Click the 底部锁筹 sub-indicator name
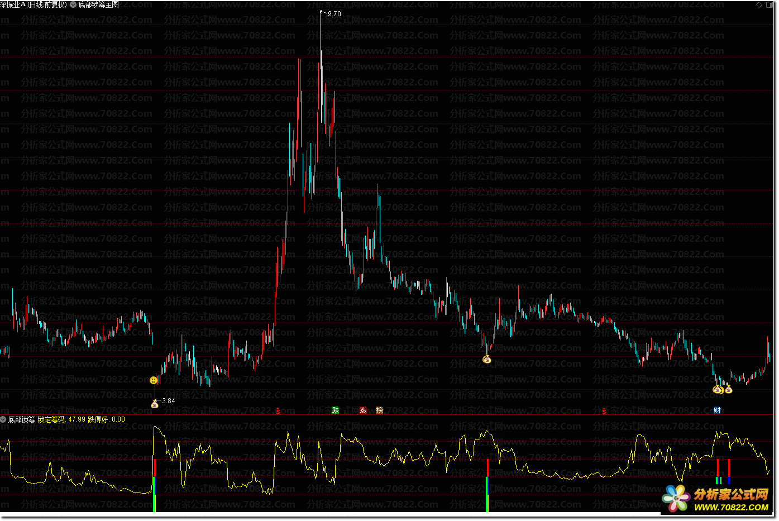779x521 pixels. click(21, 419)
